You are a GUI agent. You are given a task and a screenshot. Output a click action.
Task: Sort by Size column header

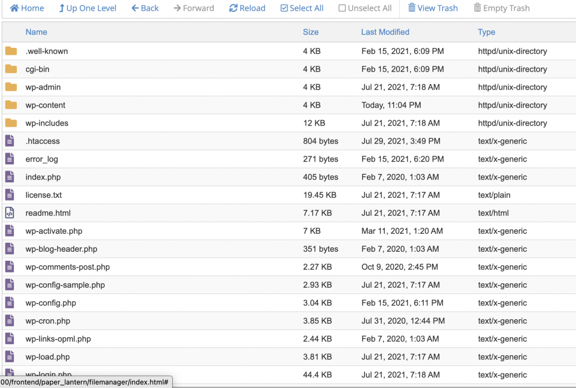click(310, 32)
